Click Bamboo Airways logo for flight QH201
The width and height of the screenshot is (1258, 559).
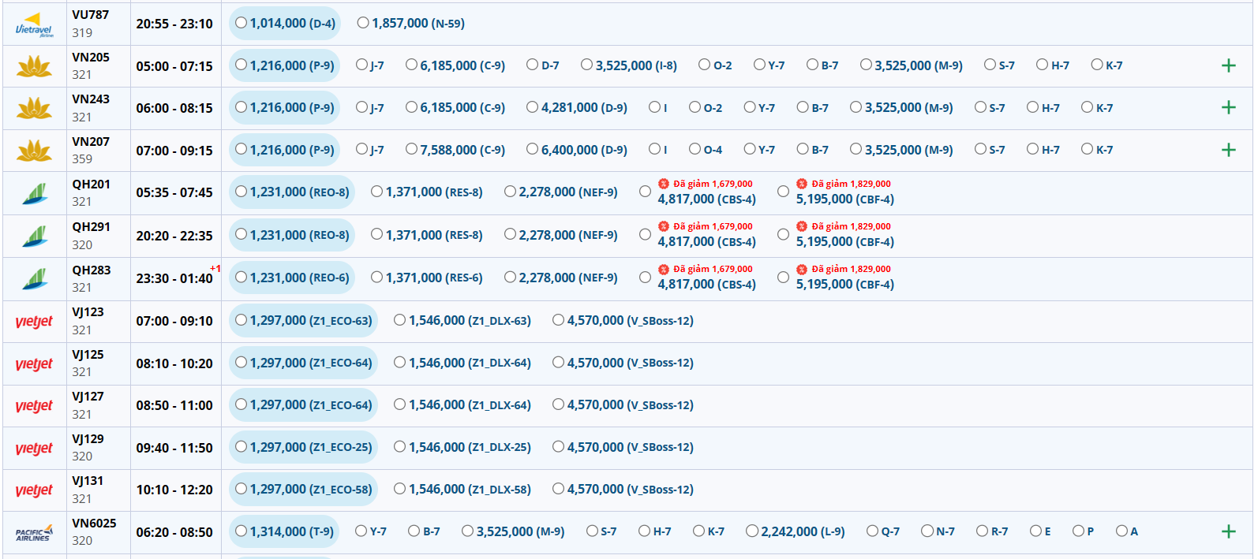tap(35, 193)
